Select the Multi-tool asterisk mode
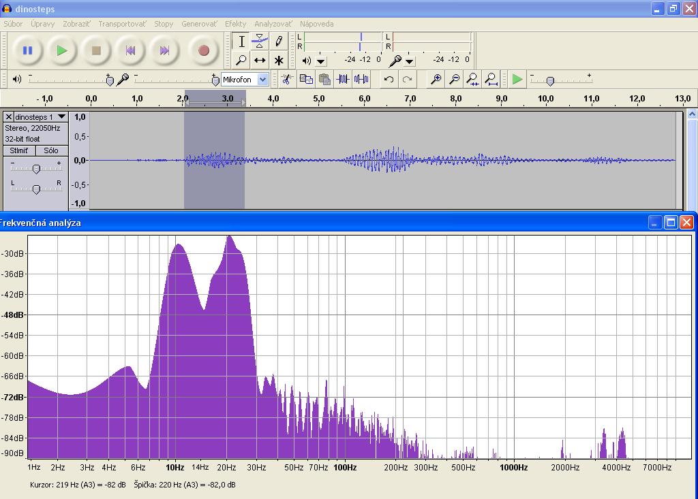The height and width of the screenshot is (499, 698). click(279, 60)
